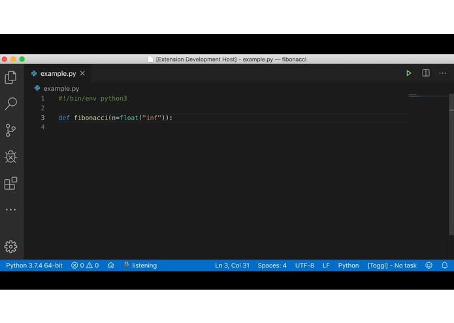Image resolution: width=454 pixels, height=323 pixels.
Task: Click the "inf" string literal
Action: coord(152,118)
